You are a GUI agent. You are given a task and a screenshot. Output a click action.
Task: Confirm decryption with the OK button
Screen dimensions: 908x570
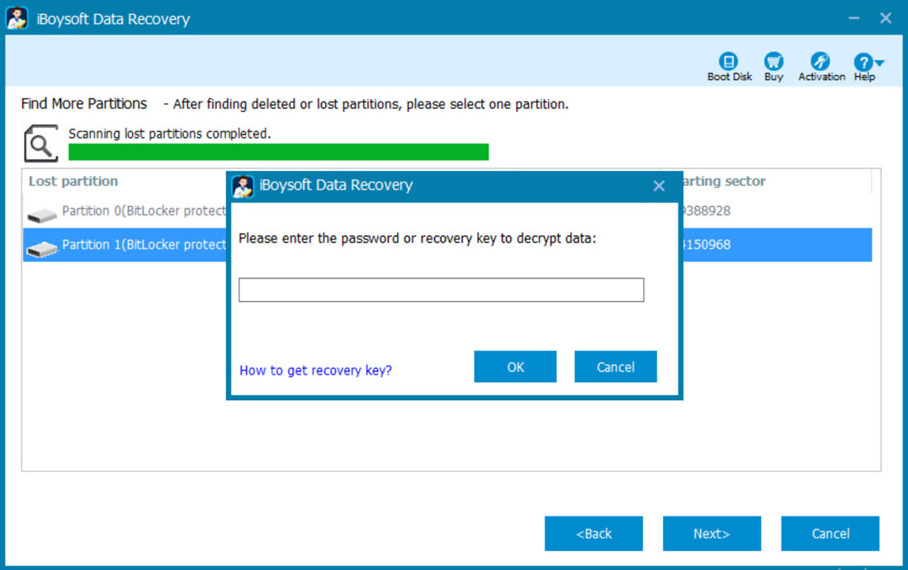[515, 366]
